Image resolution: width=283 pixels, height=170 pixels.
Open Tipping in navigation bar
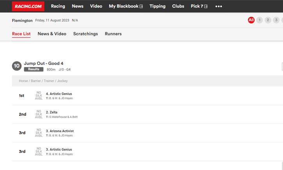pyautogui.click(x=157, y=6)
